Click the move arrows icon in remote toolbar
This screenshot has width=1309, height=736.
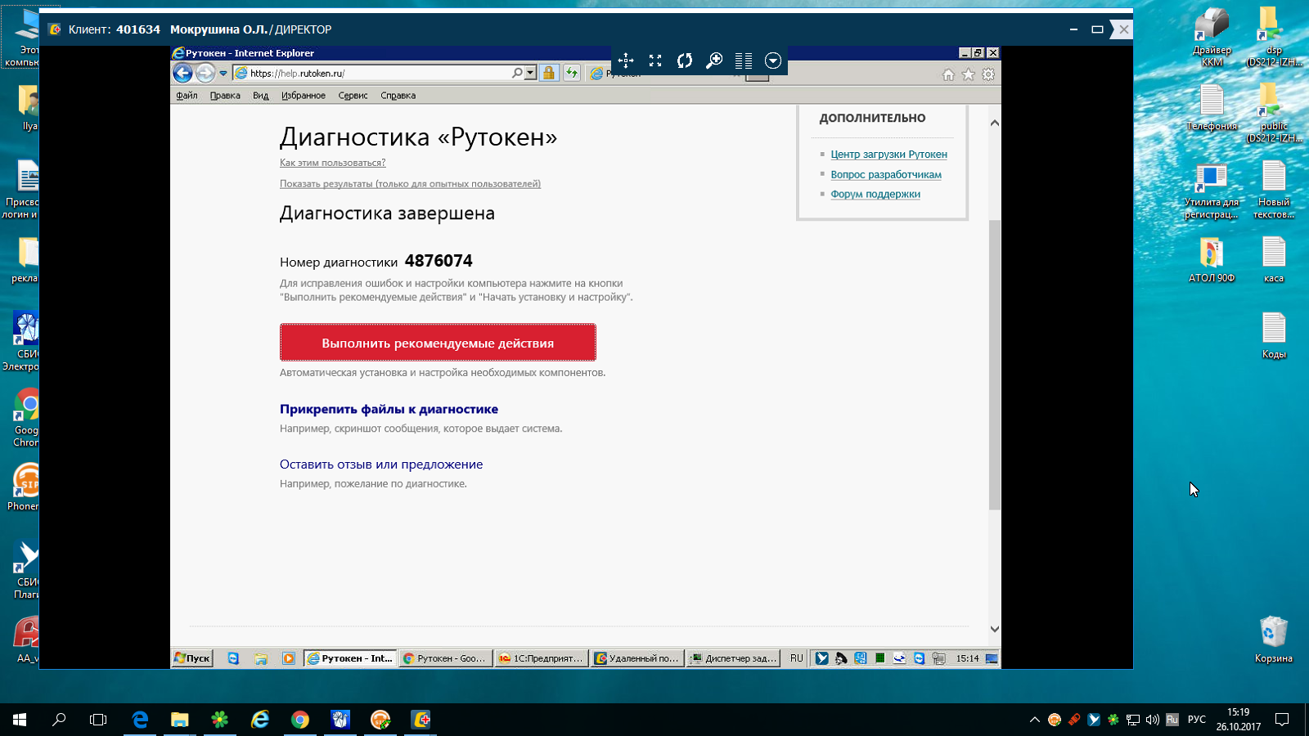pyautogui.click(x=626, y=61)
